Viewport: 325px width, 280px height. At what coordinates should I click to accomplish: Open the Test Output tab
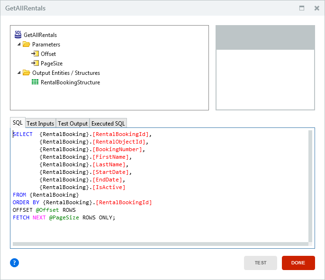pyautogui.click(x=73, y=123)
